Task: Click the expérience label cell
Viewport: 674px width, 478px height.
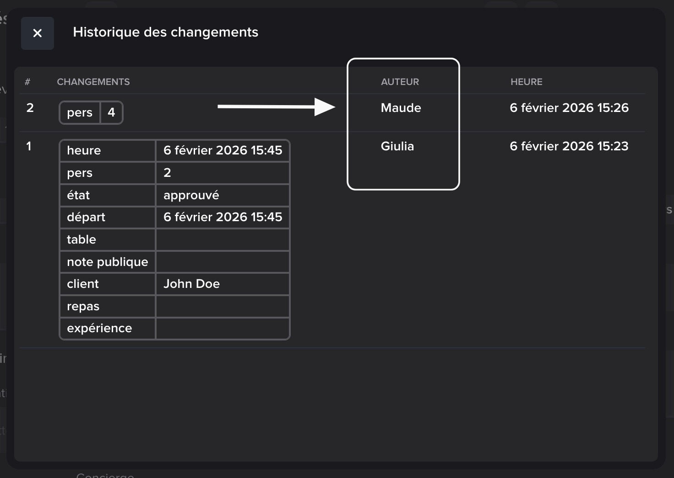Action: (x=99, y=328)
